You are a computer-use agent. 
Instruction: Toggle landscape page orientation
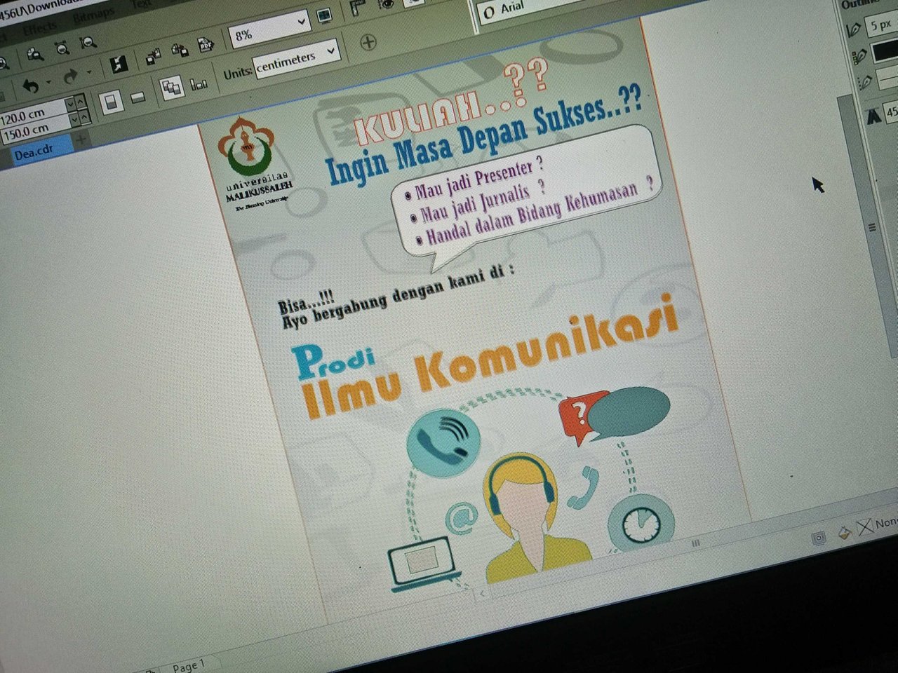tap(138, 98)
